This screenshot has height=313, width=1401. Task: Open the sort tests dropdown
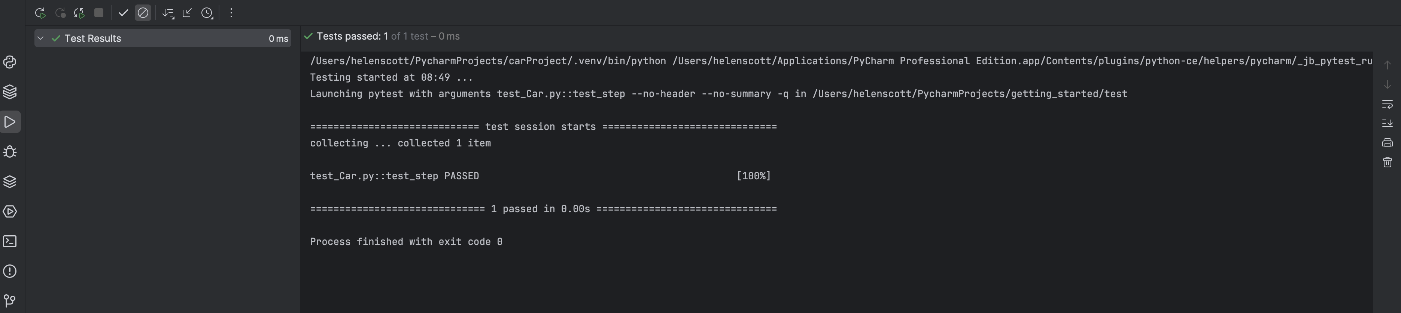(x=168, y=13)
